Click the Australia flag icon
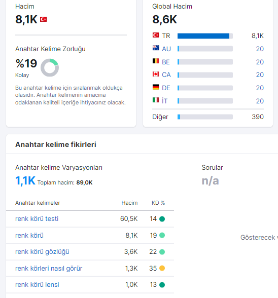The width and height of the screenshot is (278, 298). [156, 48]
